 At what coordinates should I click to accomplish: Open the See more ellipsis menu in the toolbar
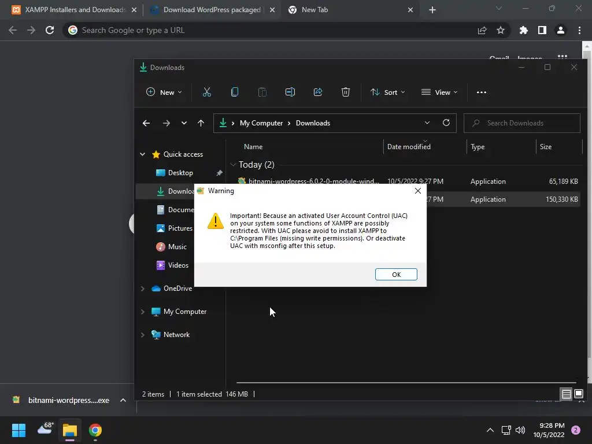click(482, 92)
